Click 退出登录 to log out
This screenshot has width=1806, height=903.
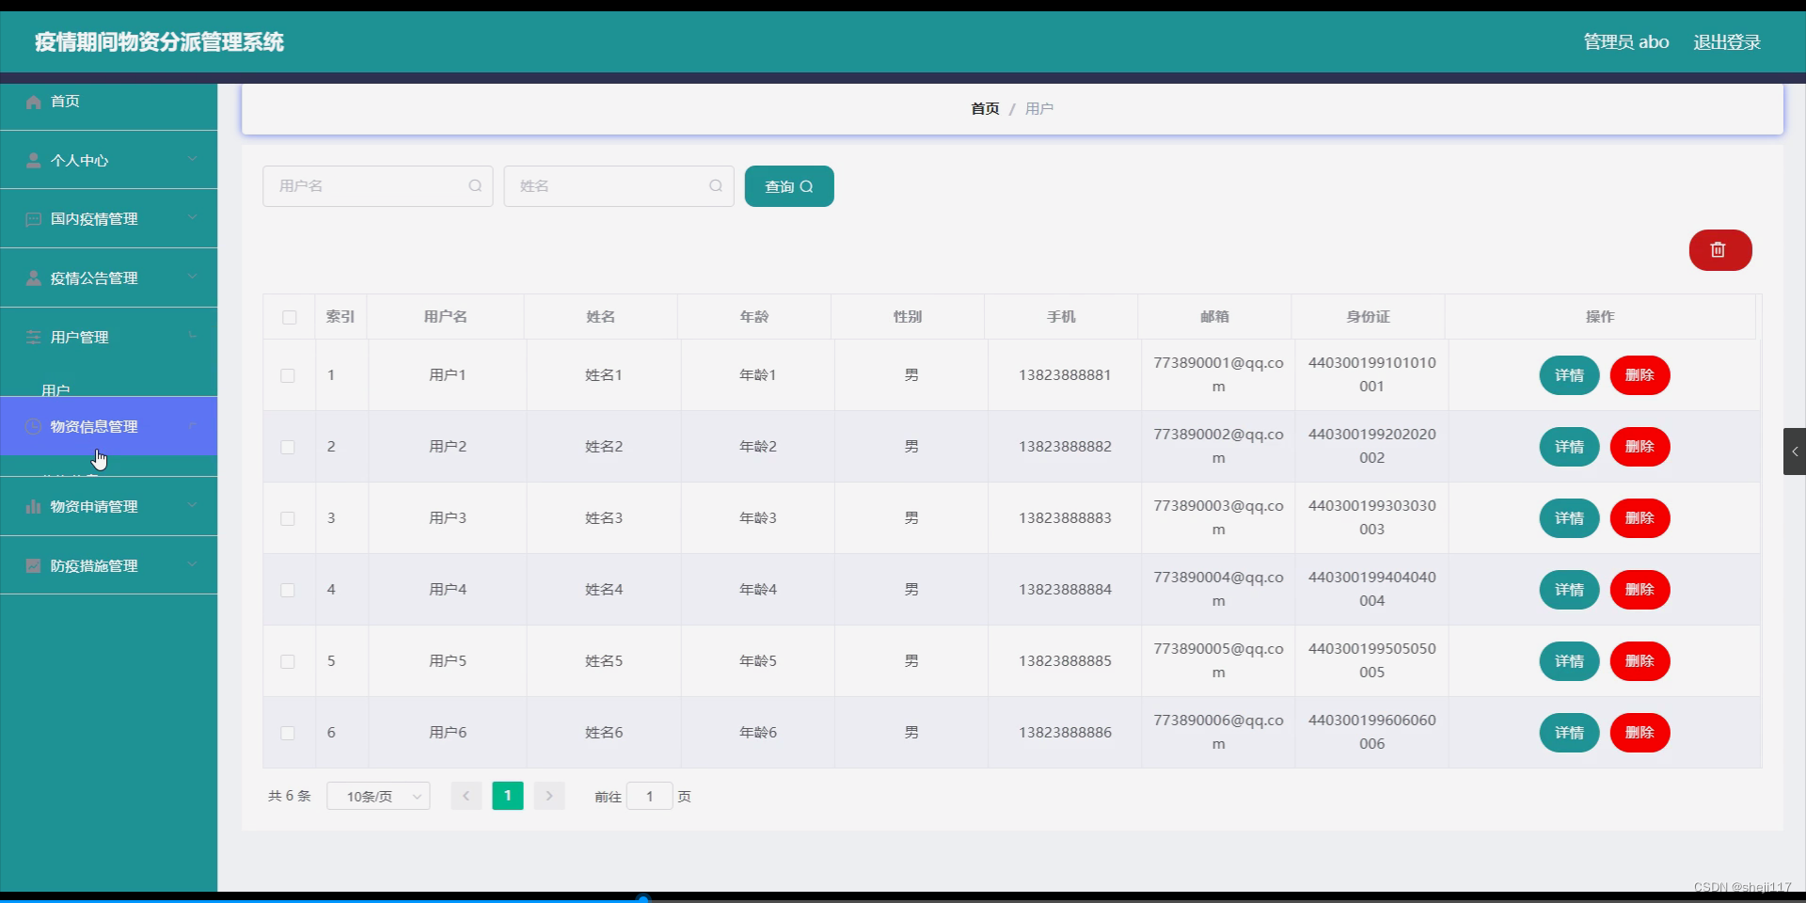(1727, 42)
